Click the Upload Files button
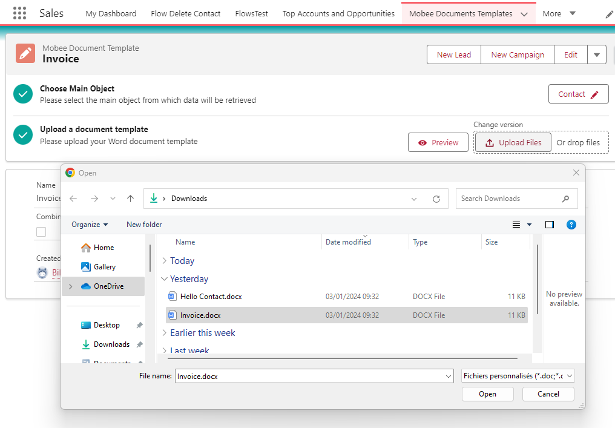Image resolution: width=615 pixels, height=428 pixels. [x=513, y=142]
